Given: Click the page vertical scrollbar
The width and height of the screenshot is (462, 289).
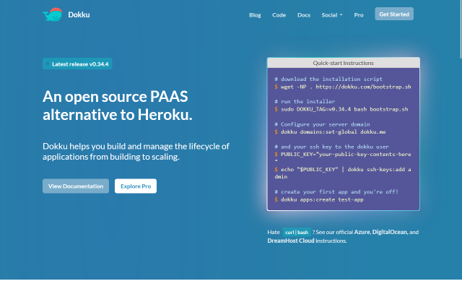Looking at the screenshot, I should (x=461, y=30).
